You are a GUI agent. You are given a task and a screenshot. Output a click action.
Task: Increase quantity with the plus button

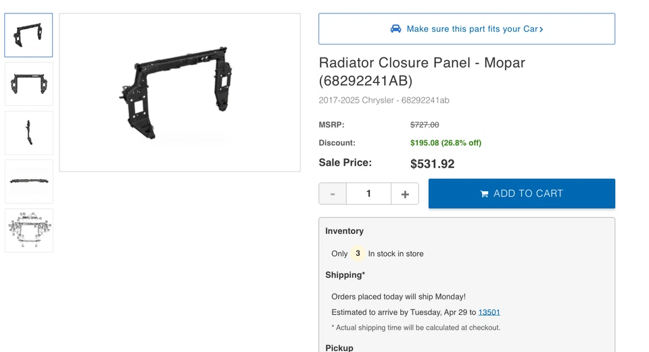[405, 194]
